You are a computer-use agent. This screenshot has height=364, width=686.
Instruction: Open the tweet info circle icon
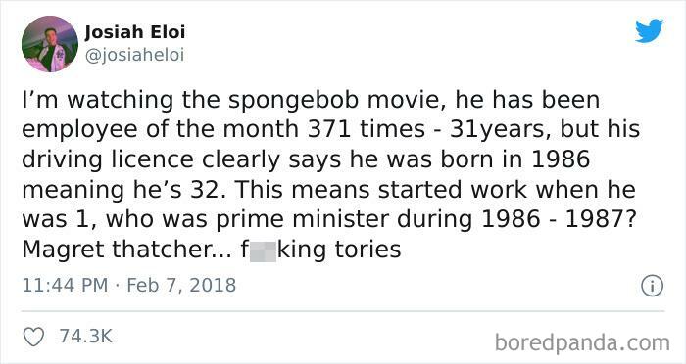pyautogui.click(x=652, y=286)
